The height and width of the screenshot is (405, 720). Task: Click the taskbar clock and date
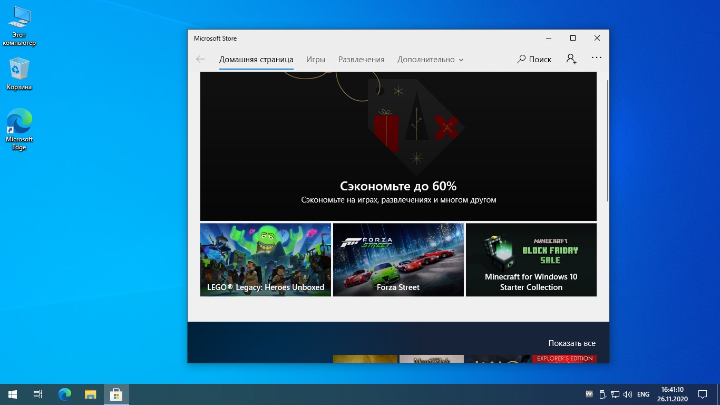(673, 394)
